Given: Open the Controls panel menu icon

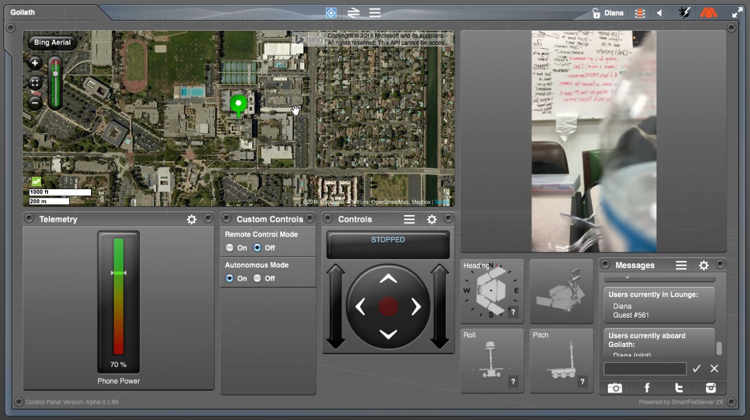Looking at the screenshot, I should (x=409, y=219).
